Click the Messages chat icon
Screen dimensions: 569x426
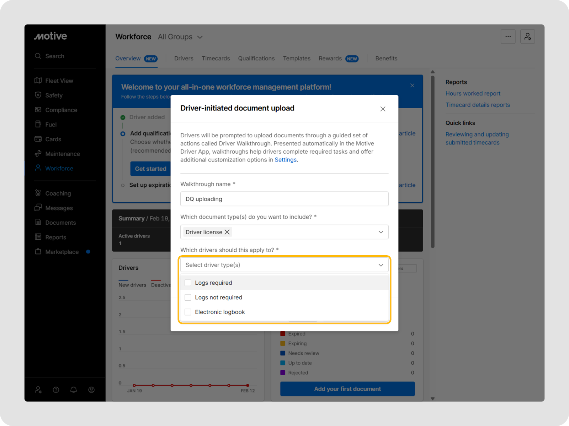coord(38,208)
